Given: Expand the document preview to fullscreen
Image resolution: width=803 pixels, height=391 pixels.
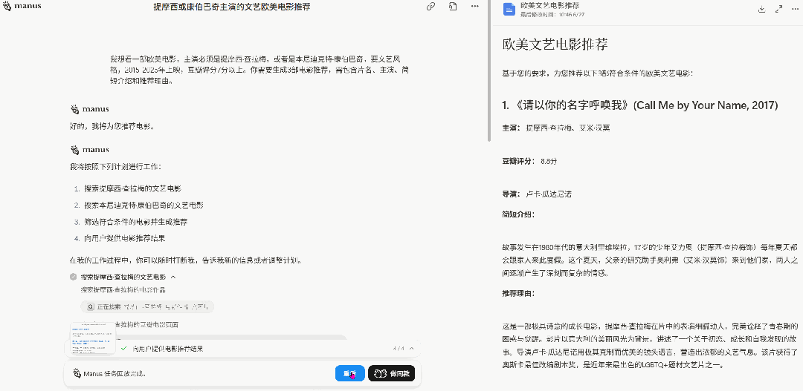Looking at the screenshot, I should [x=779, y=9].
